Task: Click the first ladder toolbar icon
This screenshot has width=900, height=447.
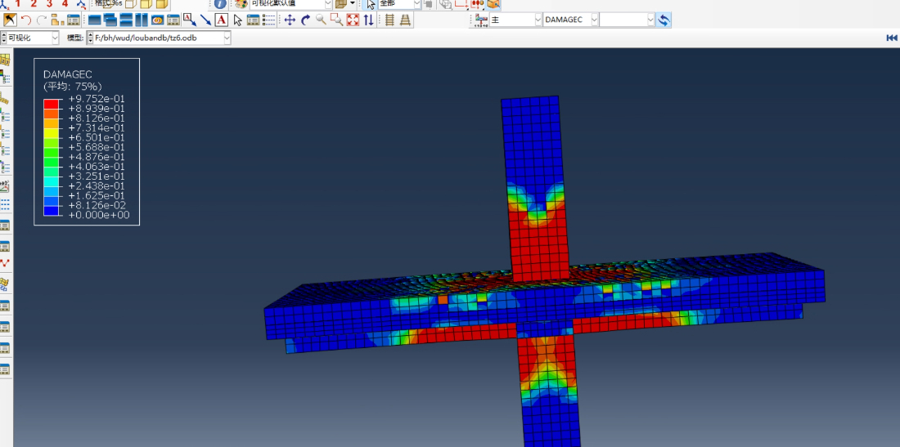Action: (389, 20)
